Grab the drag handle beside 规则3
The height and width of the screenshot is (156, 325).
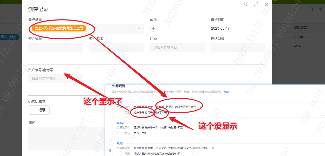pos(110,151)
